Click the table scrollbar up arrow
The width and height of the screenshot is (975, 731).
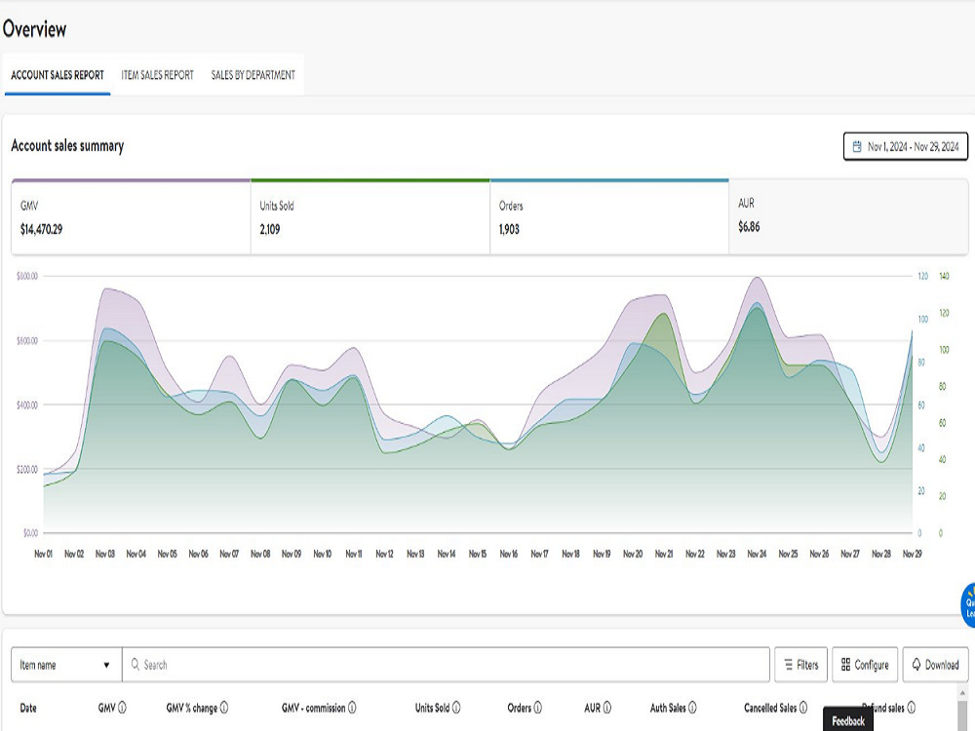pos(962,692)
